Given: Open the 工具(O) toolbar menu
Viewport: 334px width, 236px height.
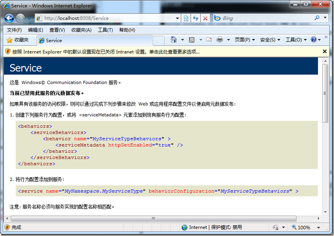Looking at the screenshot, I should coord(296,40).
